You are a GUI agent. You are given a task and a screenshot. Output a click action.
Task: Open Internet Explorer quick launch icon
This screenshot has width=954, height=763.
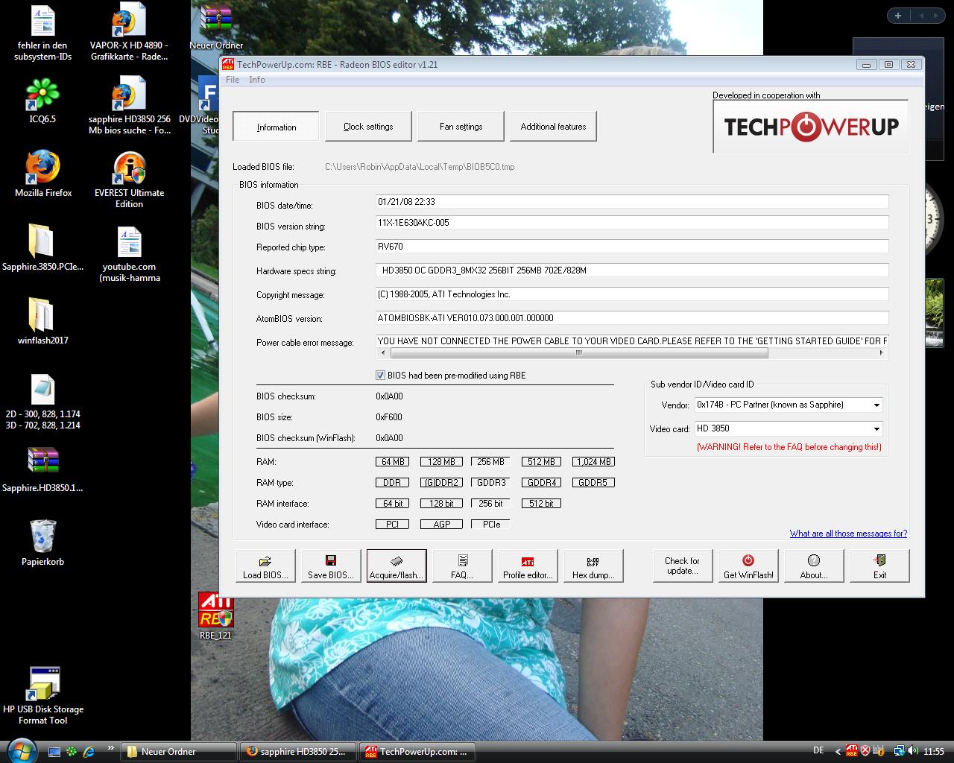tap(89, 752)
